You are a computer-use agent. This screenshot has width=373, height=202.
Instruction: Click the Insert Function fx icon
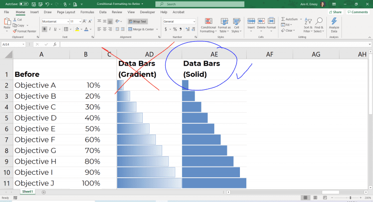[x=55, y=44]
